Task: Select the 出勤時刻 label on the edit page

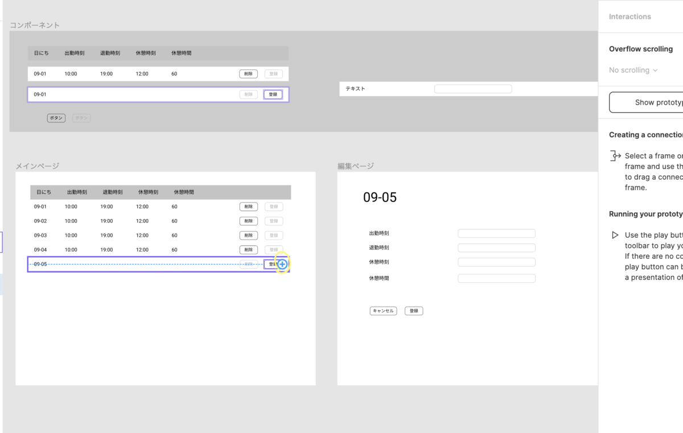Action: click(379, 233)
